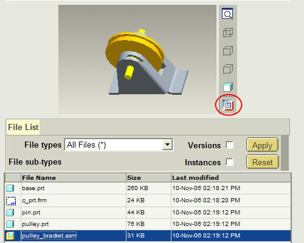Open the File types dropdown arrow

[x=167, y=145]
